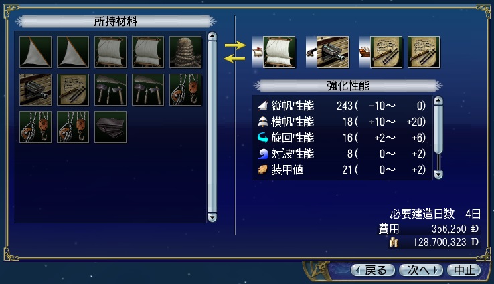Select the coiled rope material icon
This screenshot has height=284, width=494.
(x=185, y=52)
